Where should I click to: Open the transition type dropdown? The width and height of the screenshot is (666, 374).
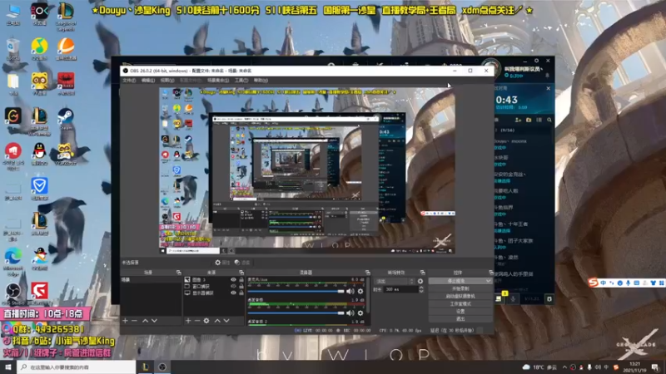pyautogui.click(x=394, y=281)
